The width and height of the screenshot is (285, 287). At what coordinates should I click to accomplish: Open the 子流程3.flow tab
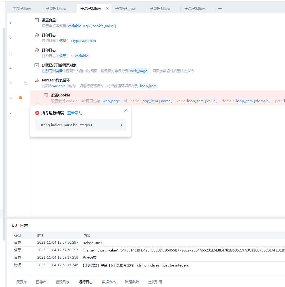(x=125, y=9)
